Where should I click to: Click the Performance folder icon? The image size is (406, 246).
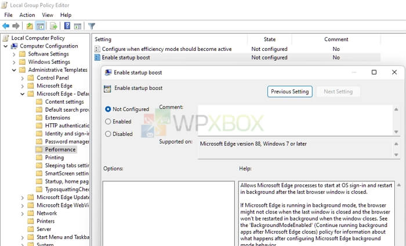pos(39,149)
